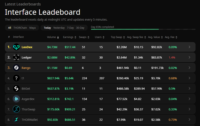Switch to the 7-Day time tab
200x126 pixels.
click(70, 28)
